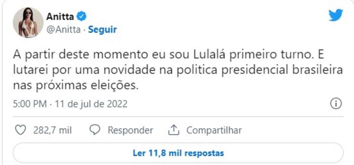The width and height of the screenshot is (354, 165).
Task: Click the Anitta display name
Action: pos(60,17)
